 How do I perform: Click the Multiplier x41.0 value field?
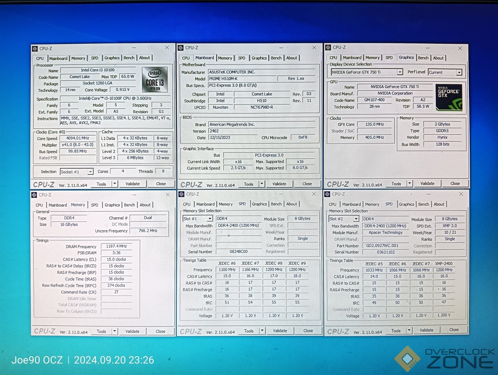pyautogui.click(x=78, y=145)
